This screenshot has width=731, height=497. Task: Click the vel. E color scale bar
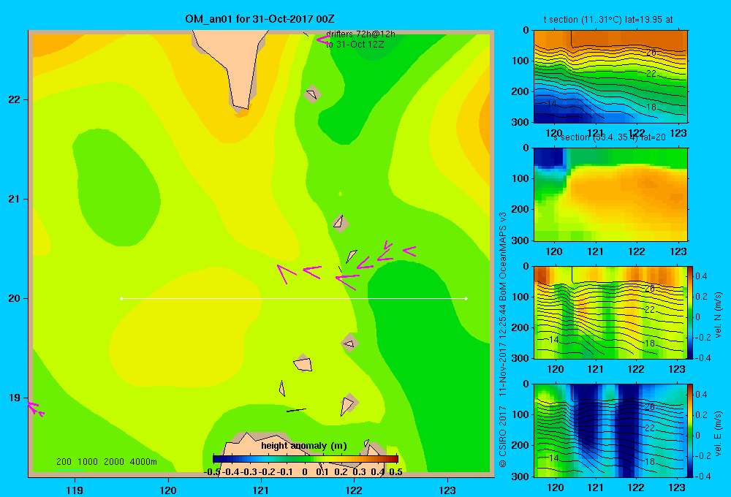690,430
